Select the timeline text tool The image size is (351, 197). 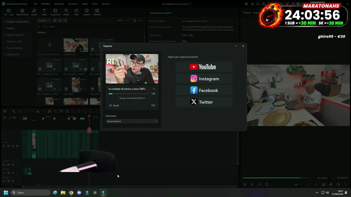[55, 111]
